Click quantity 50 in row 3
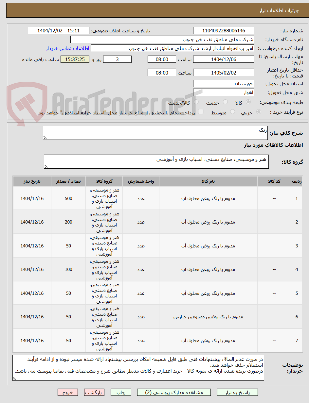 coord(68,246)
